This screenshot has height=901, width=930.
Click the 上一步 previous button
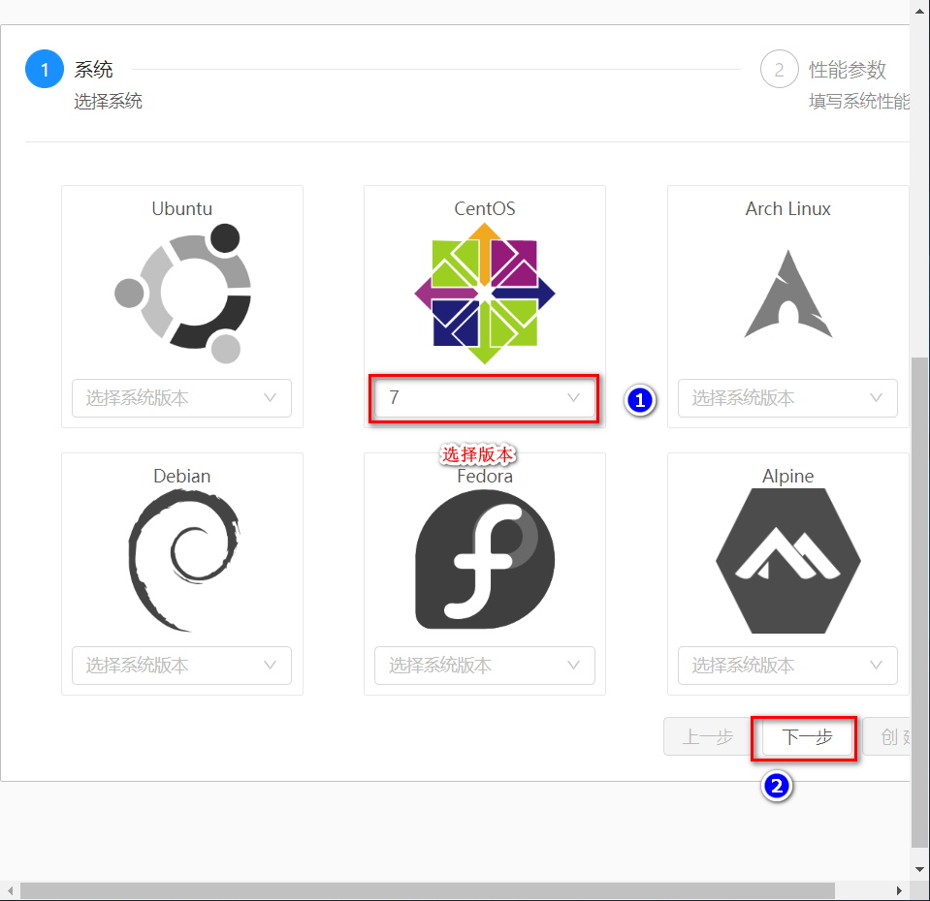click(708, 737)
